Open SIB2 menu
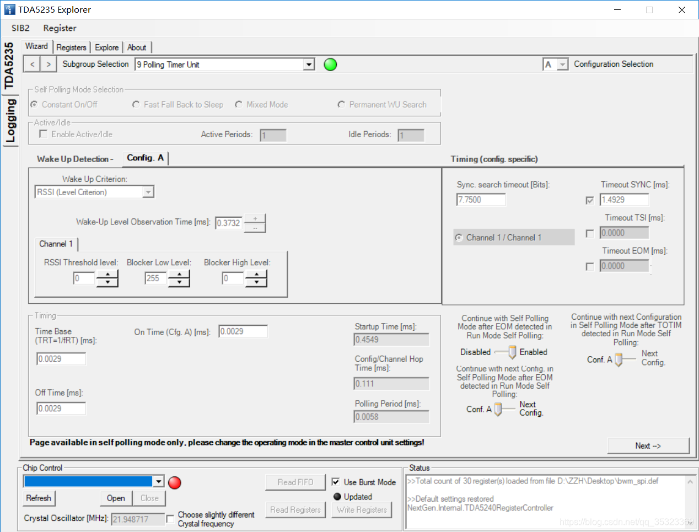Image resolution: width=699 pixels, height=532 pixels. coord(20,28)
